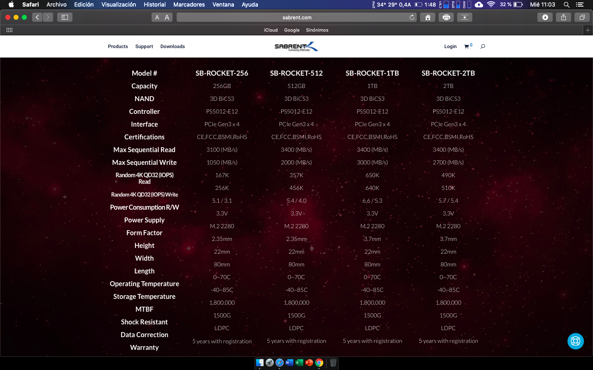Show the tab overview button
The image size is (593, 370).
tap(582, 17)
